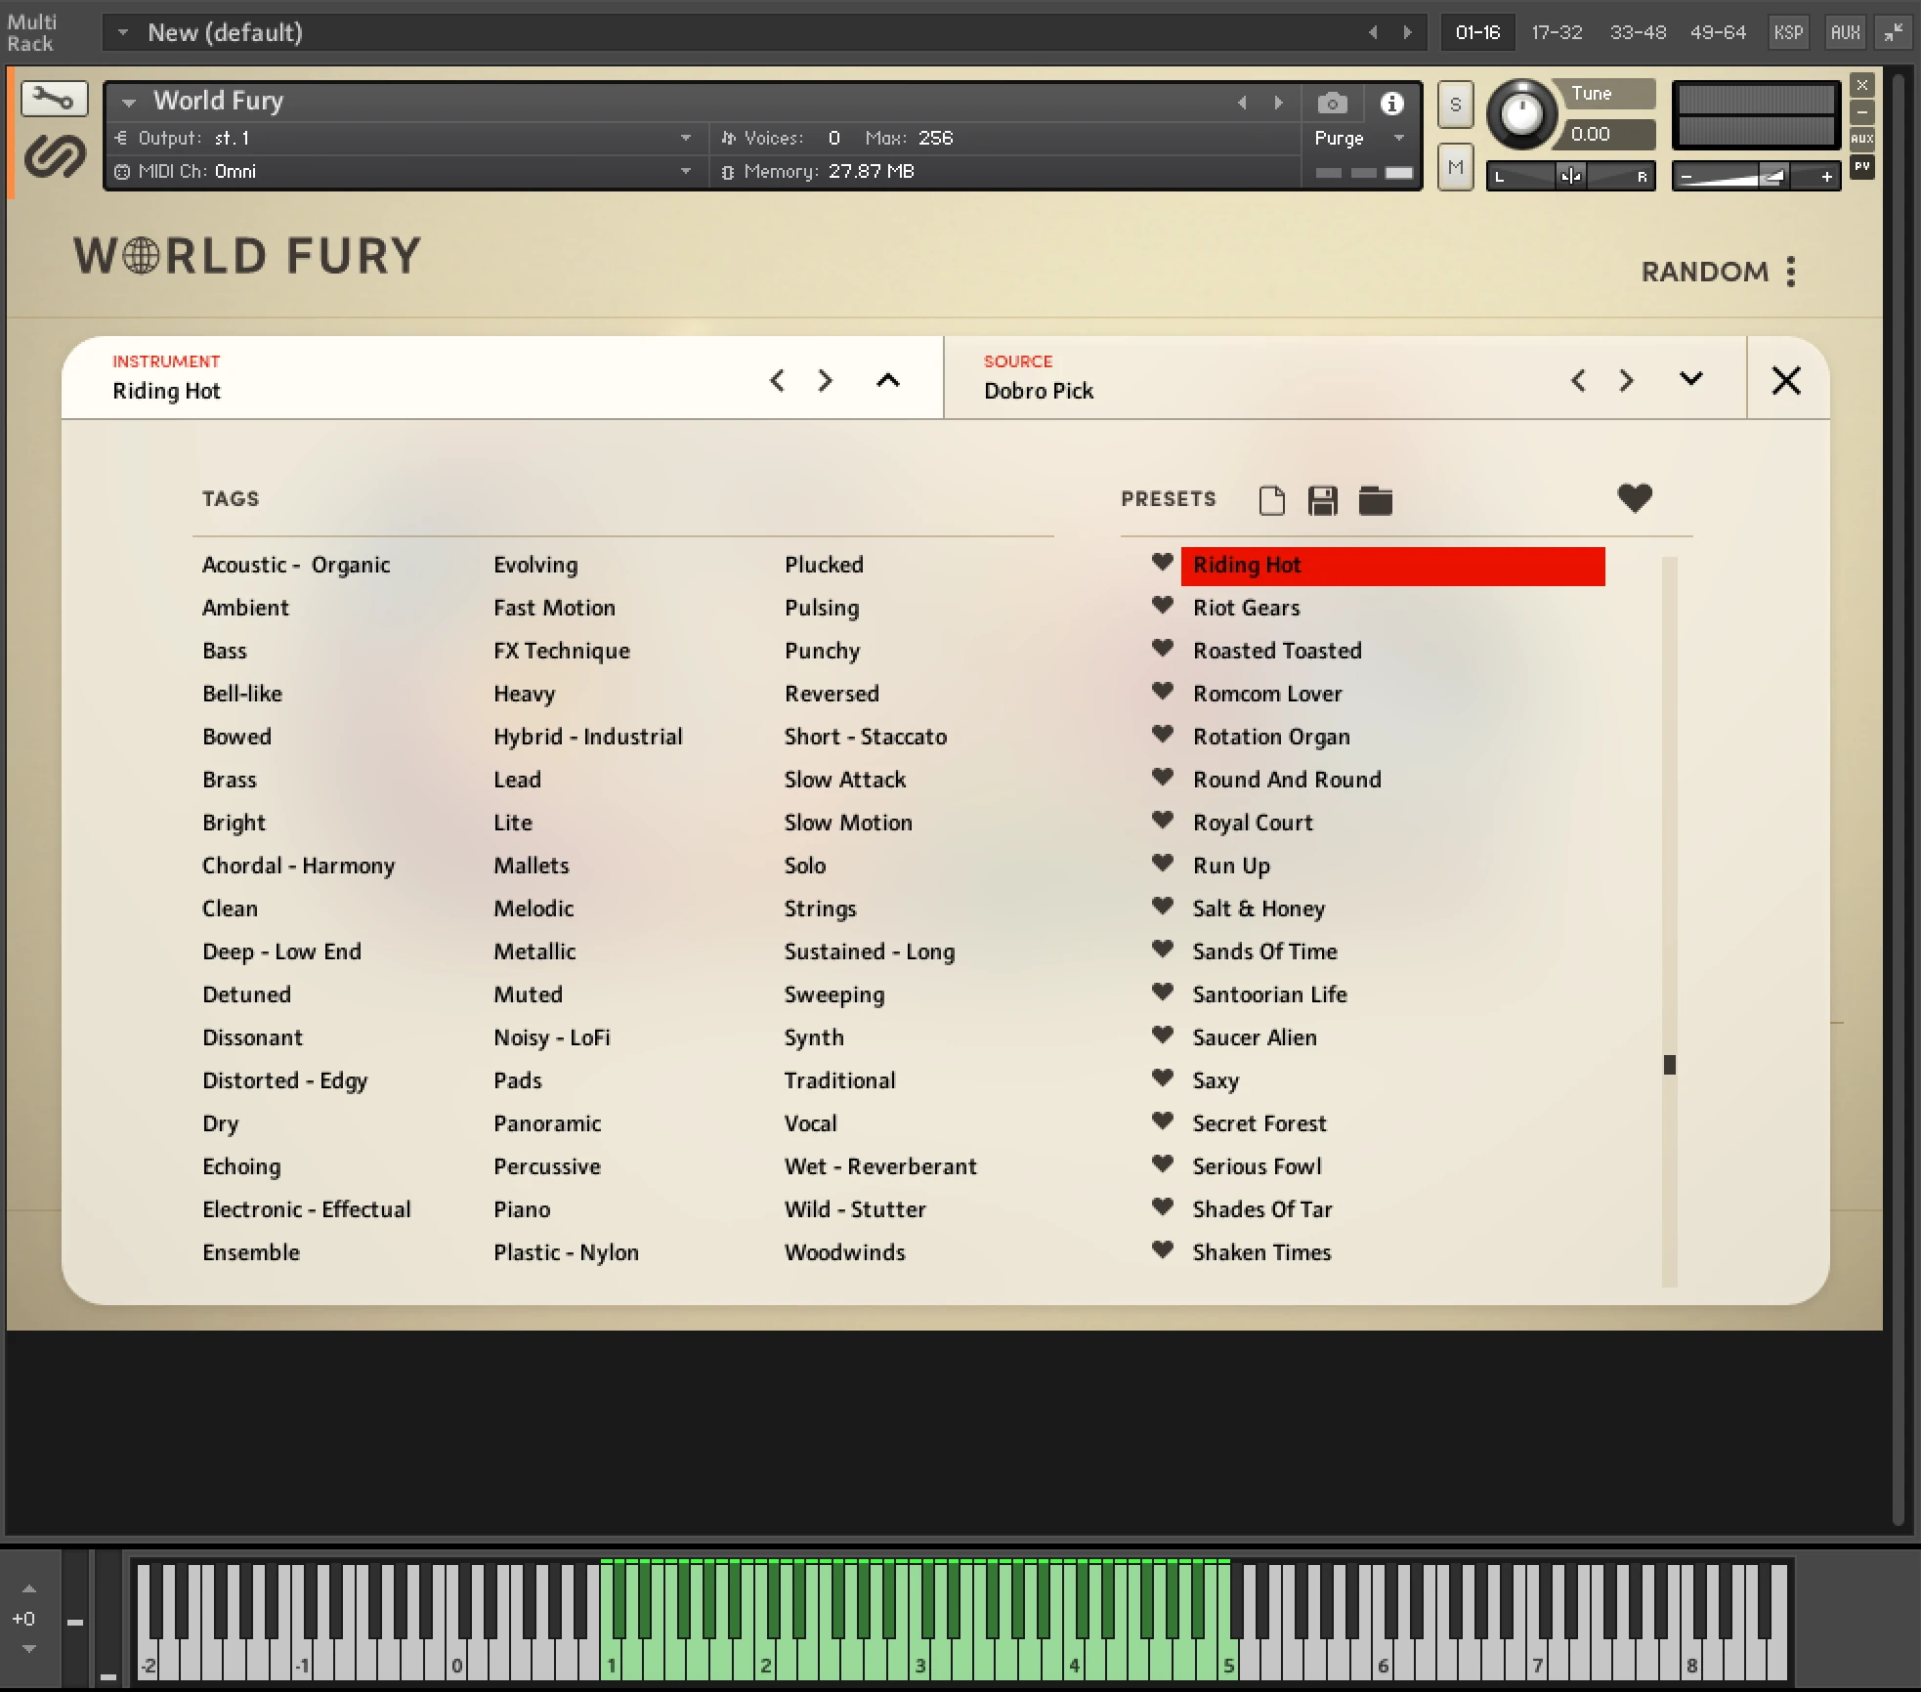Viewport: 1921px width, 1692px height.
Task: Click the camera/snapshot icon
Action: click(1333, 102)
